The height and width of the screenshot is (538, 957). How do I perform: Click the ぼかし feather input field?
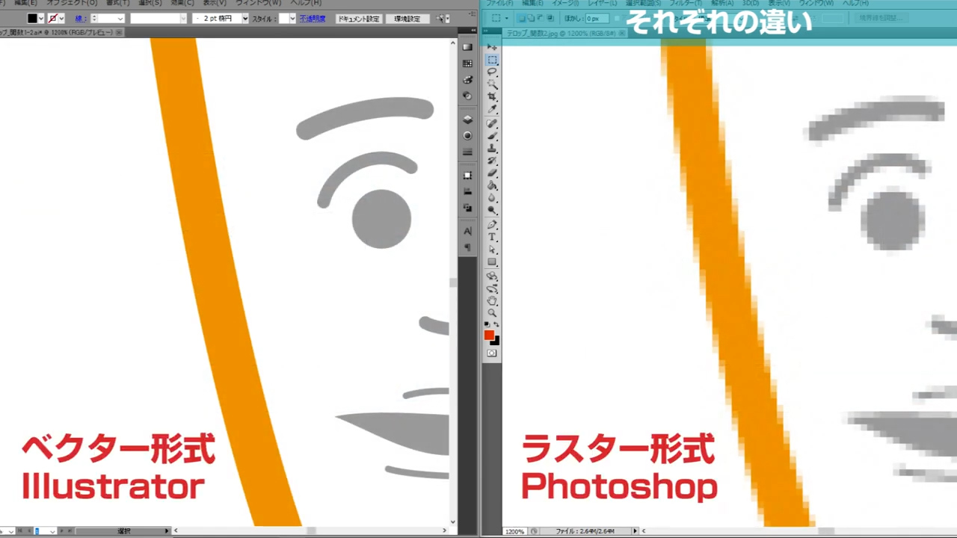pos(596,18)
